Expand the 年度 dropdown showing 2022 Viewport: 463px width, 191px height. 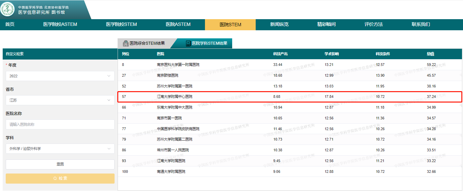(60, 76)
